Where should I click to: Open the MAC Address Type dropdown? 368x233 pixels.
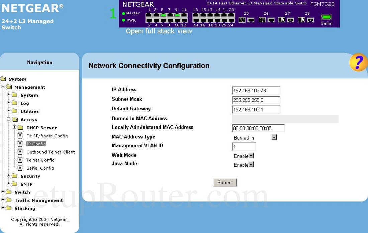point(274,137)
